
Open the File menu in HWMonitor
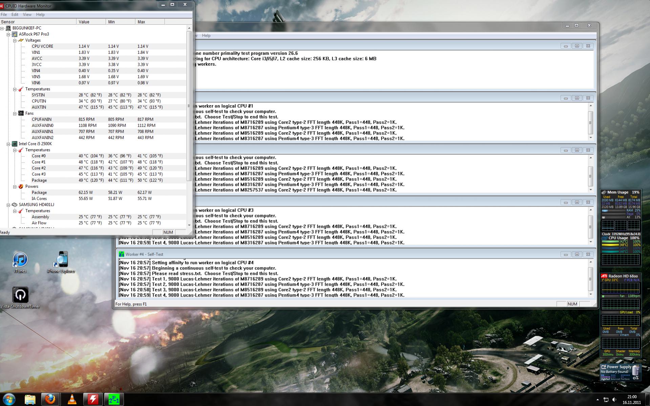[x=4, y=15]
